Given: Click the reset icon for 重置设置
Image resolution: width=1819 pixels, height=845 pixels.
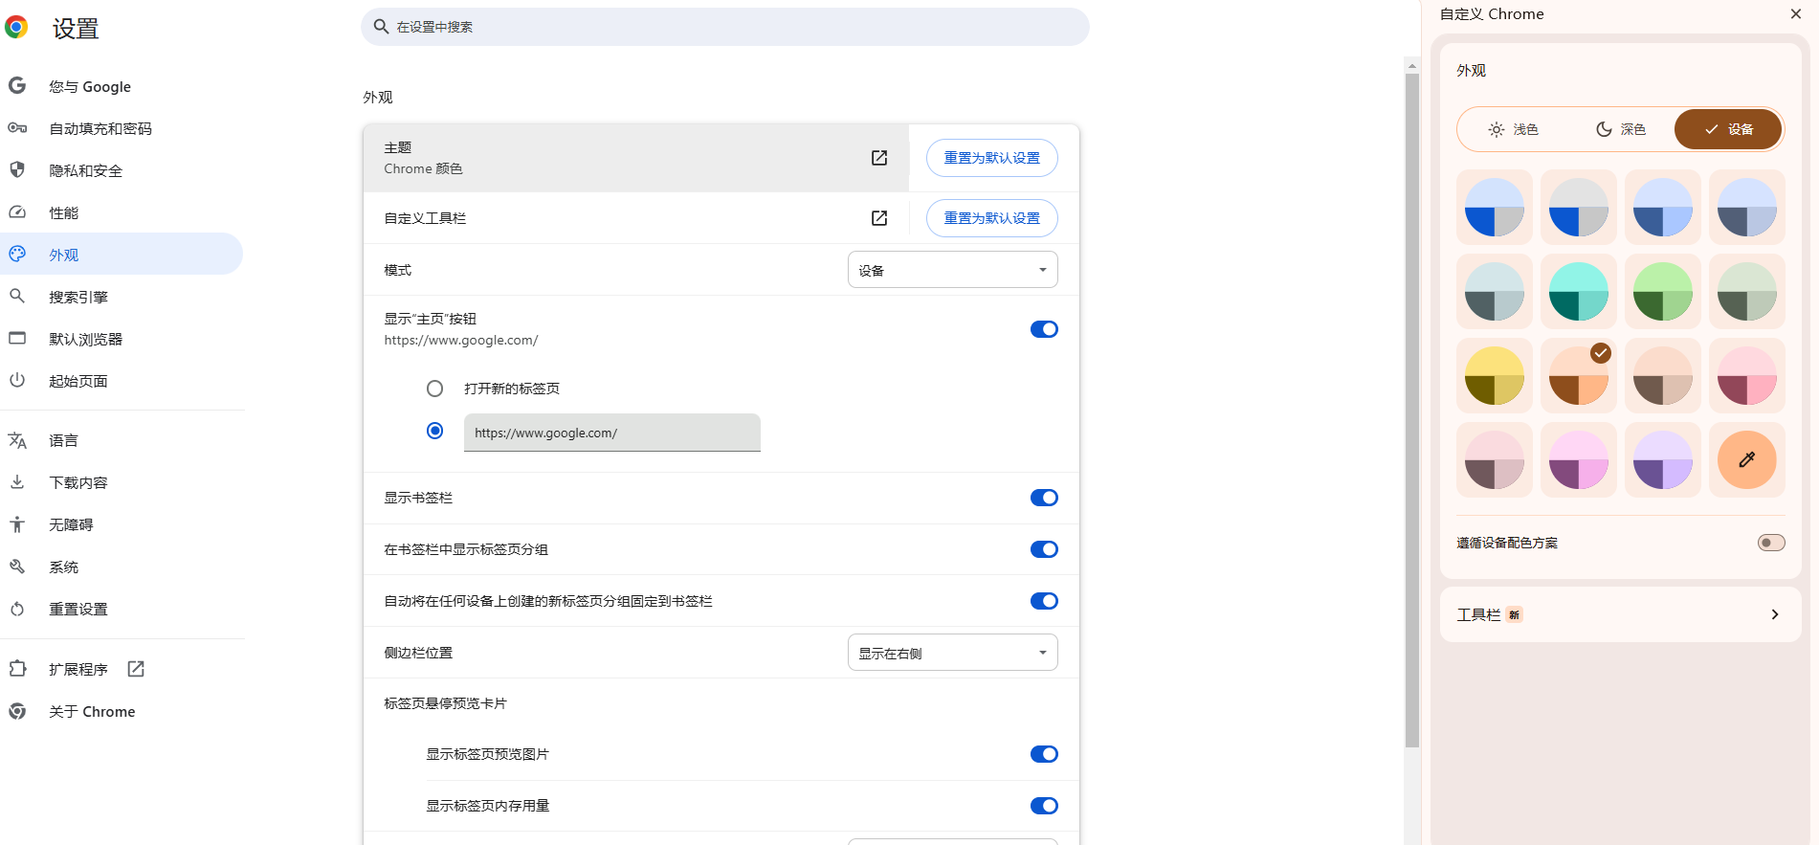Looking at the screenshot, I should (17, 609).
